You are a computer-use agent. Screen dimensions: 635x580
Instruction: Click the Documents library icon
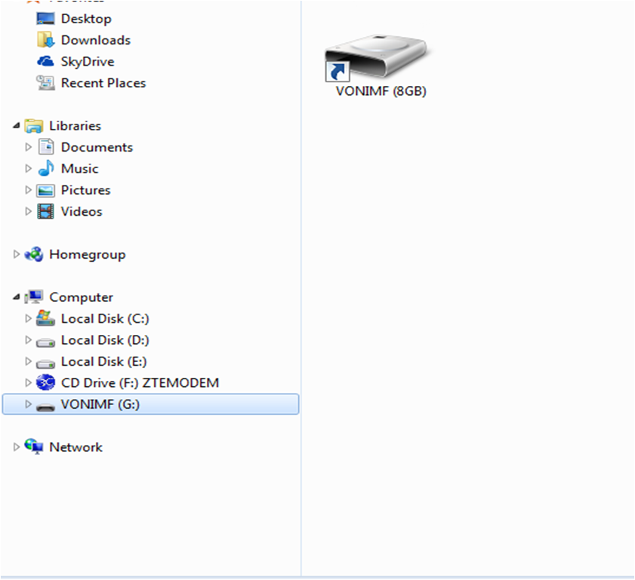coord(46,147)
